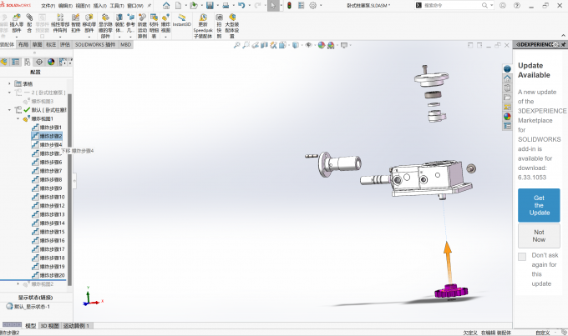Image resolution: width=568 pixels, height=336 pixels.
Task: Switch to the FeatureManager design tree tab
Action: click(4, 63)
